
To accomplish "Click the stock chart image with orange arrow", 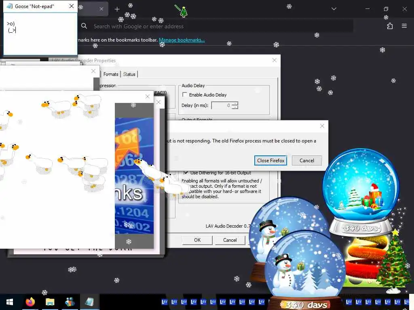I will 134,175.
